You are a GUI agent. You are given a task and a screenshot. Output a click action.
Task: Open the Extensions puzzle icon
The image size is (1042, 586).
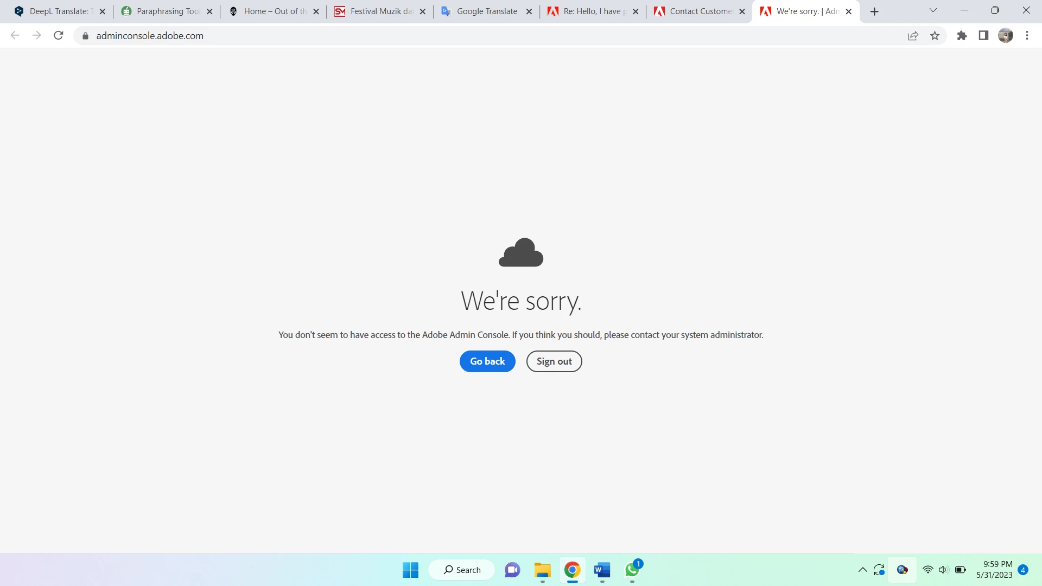tap(962, 36)
